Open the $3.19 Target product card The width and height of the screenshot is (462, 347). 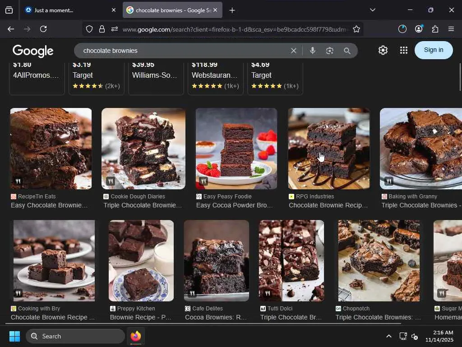click(x=97, y=78)
